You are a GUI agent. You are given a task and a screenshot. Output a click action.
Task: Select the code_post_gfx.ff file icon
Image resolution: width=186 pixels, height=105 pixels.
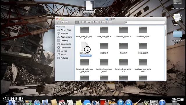coord(104,30)
